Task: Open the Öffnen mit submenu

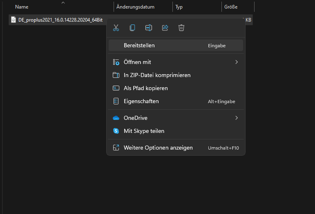Action: point(137,62)
